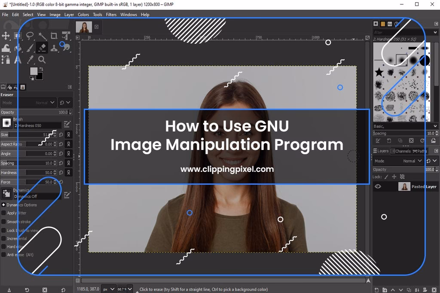Click the foreground color swatch

[34, 71]
